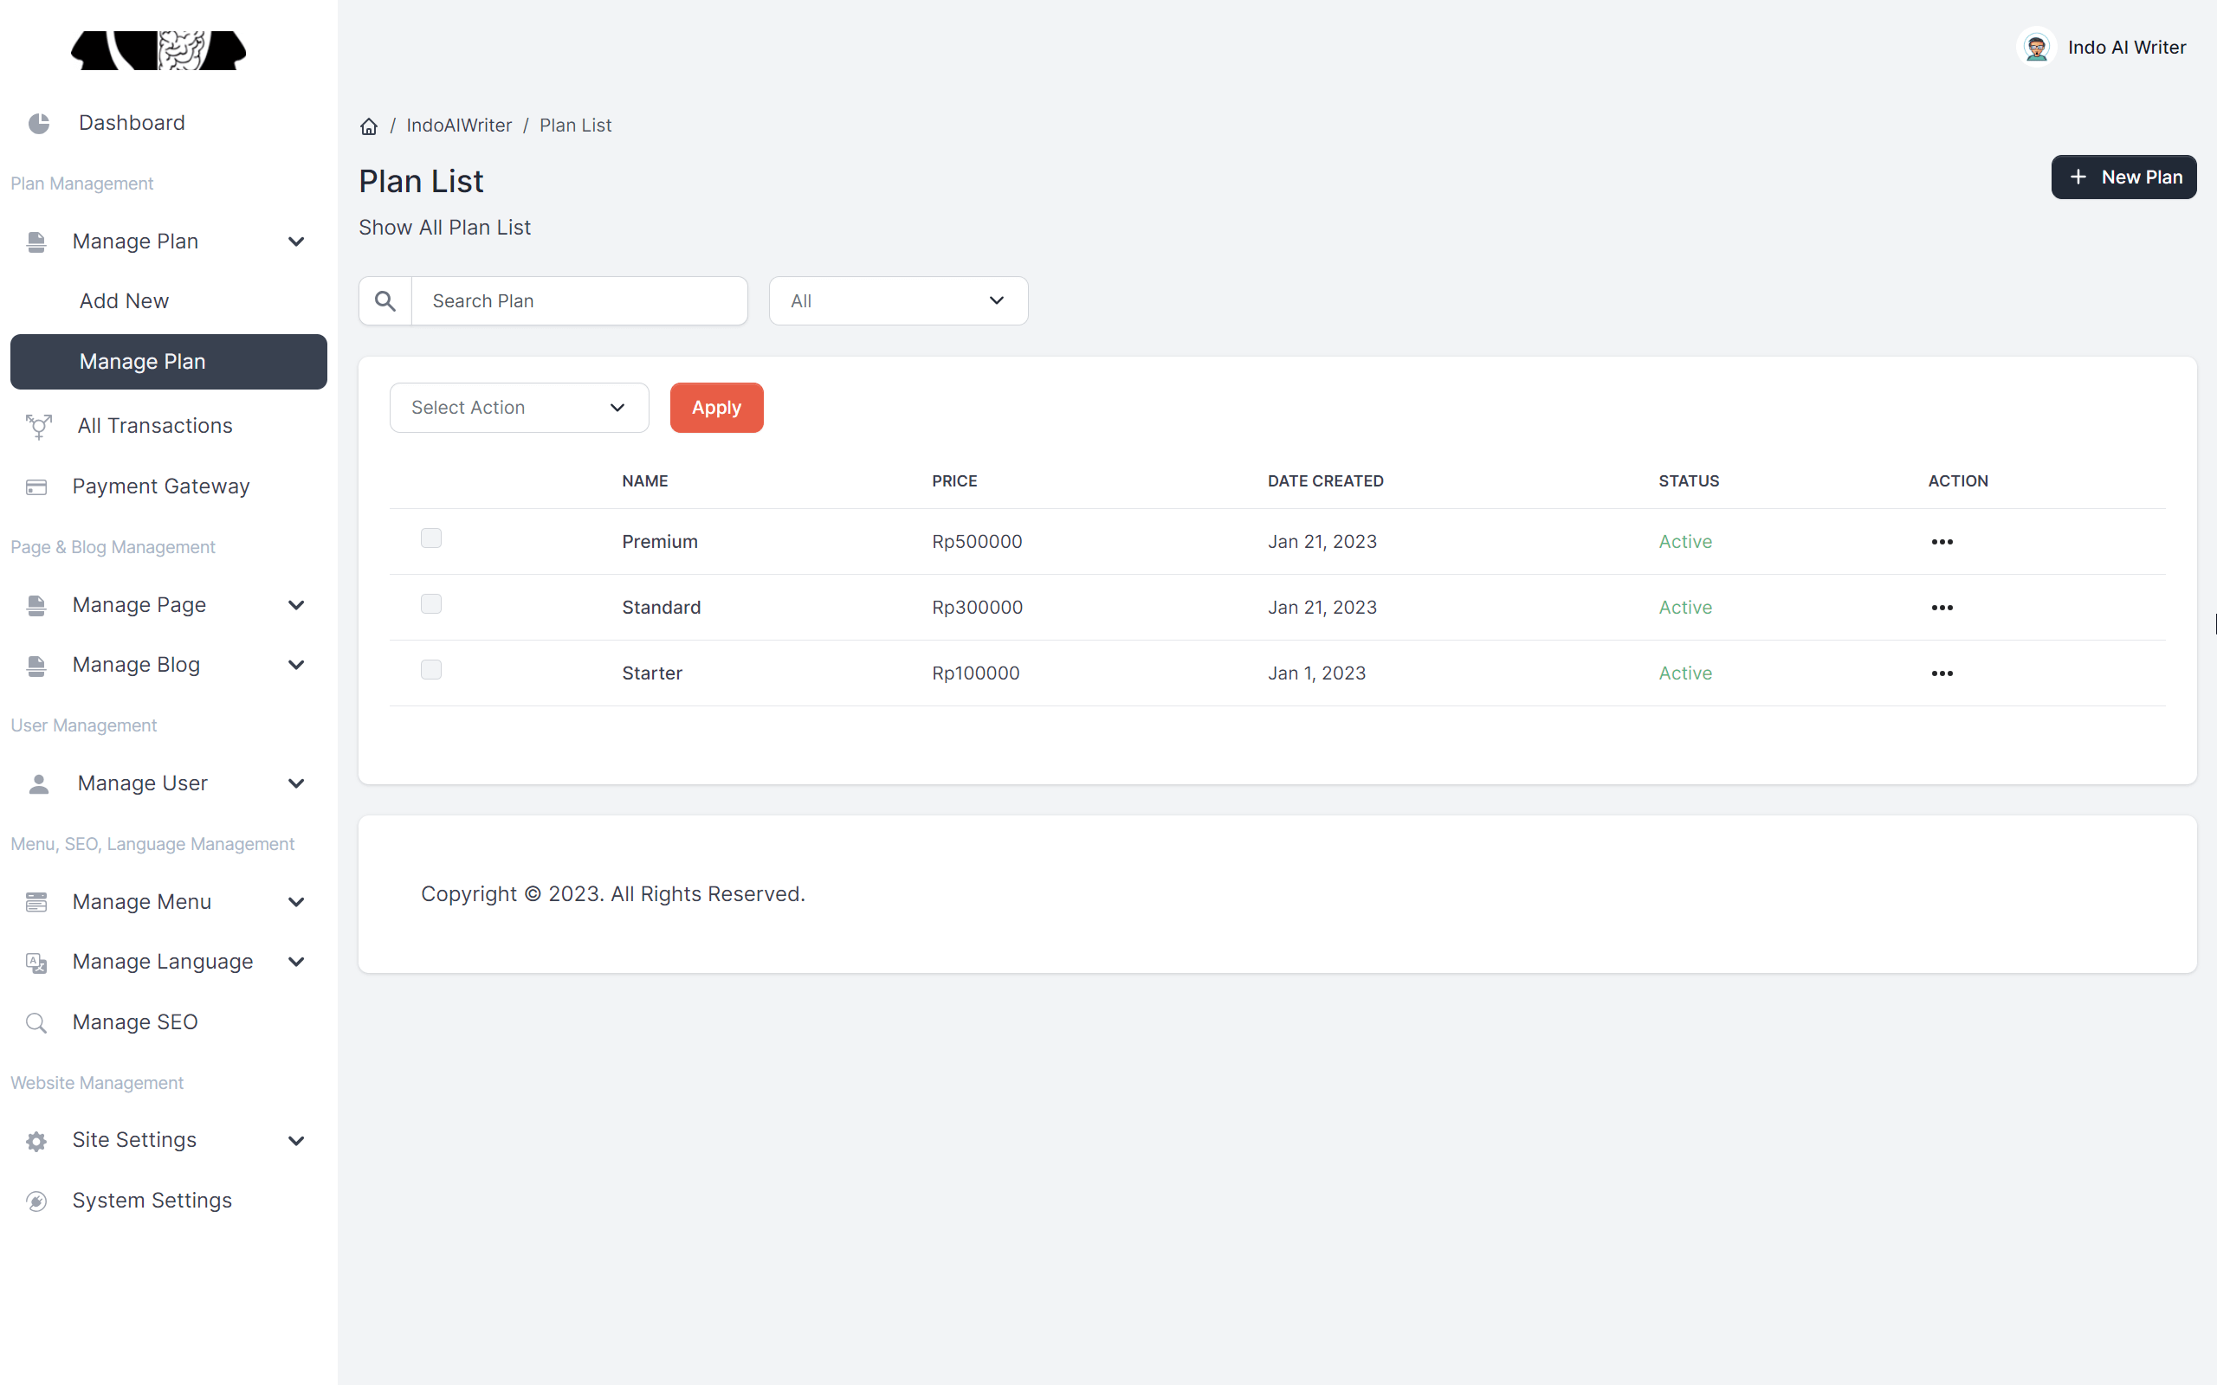
Task: Click the Manage User person icon
Action: click(37, 783)
